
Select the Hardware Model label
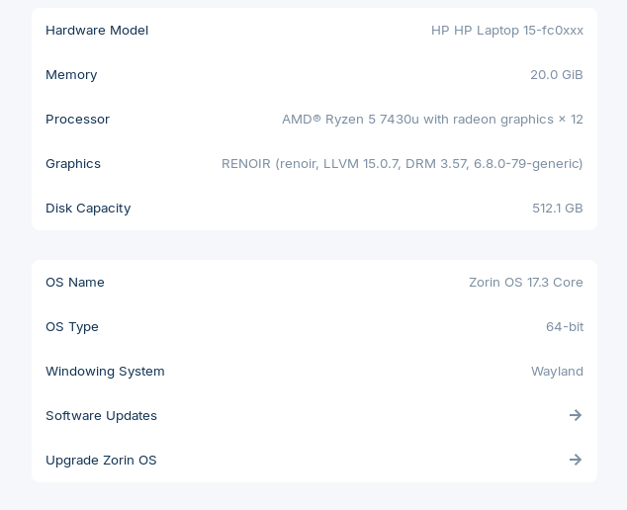(97, 30)
